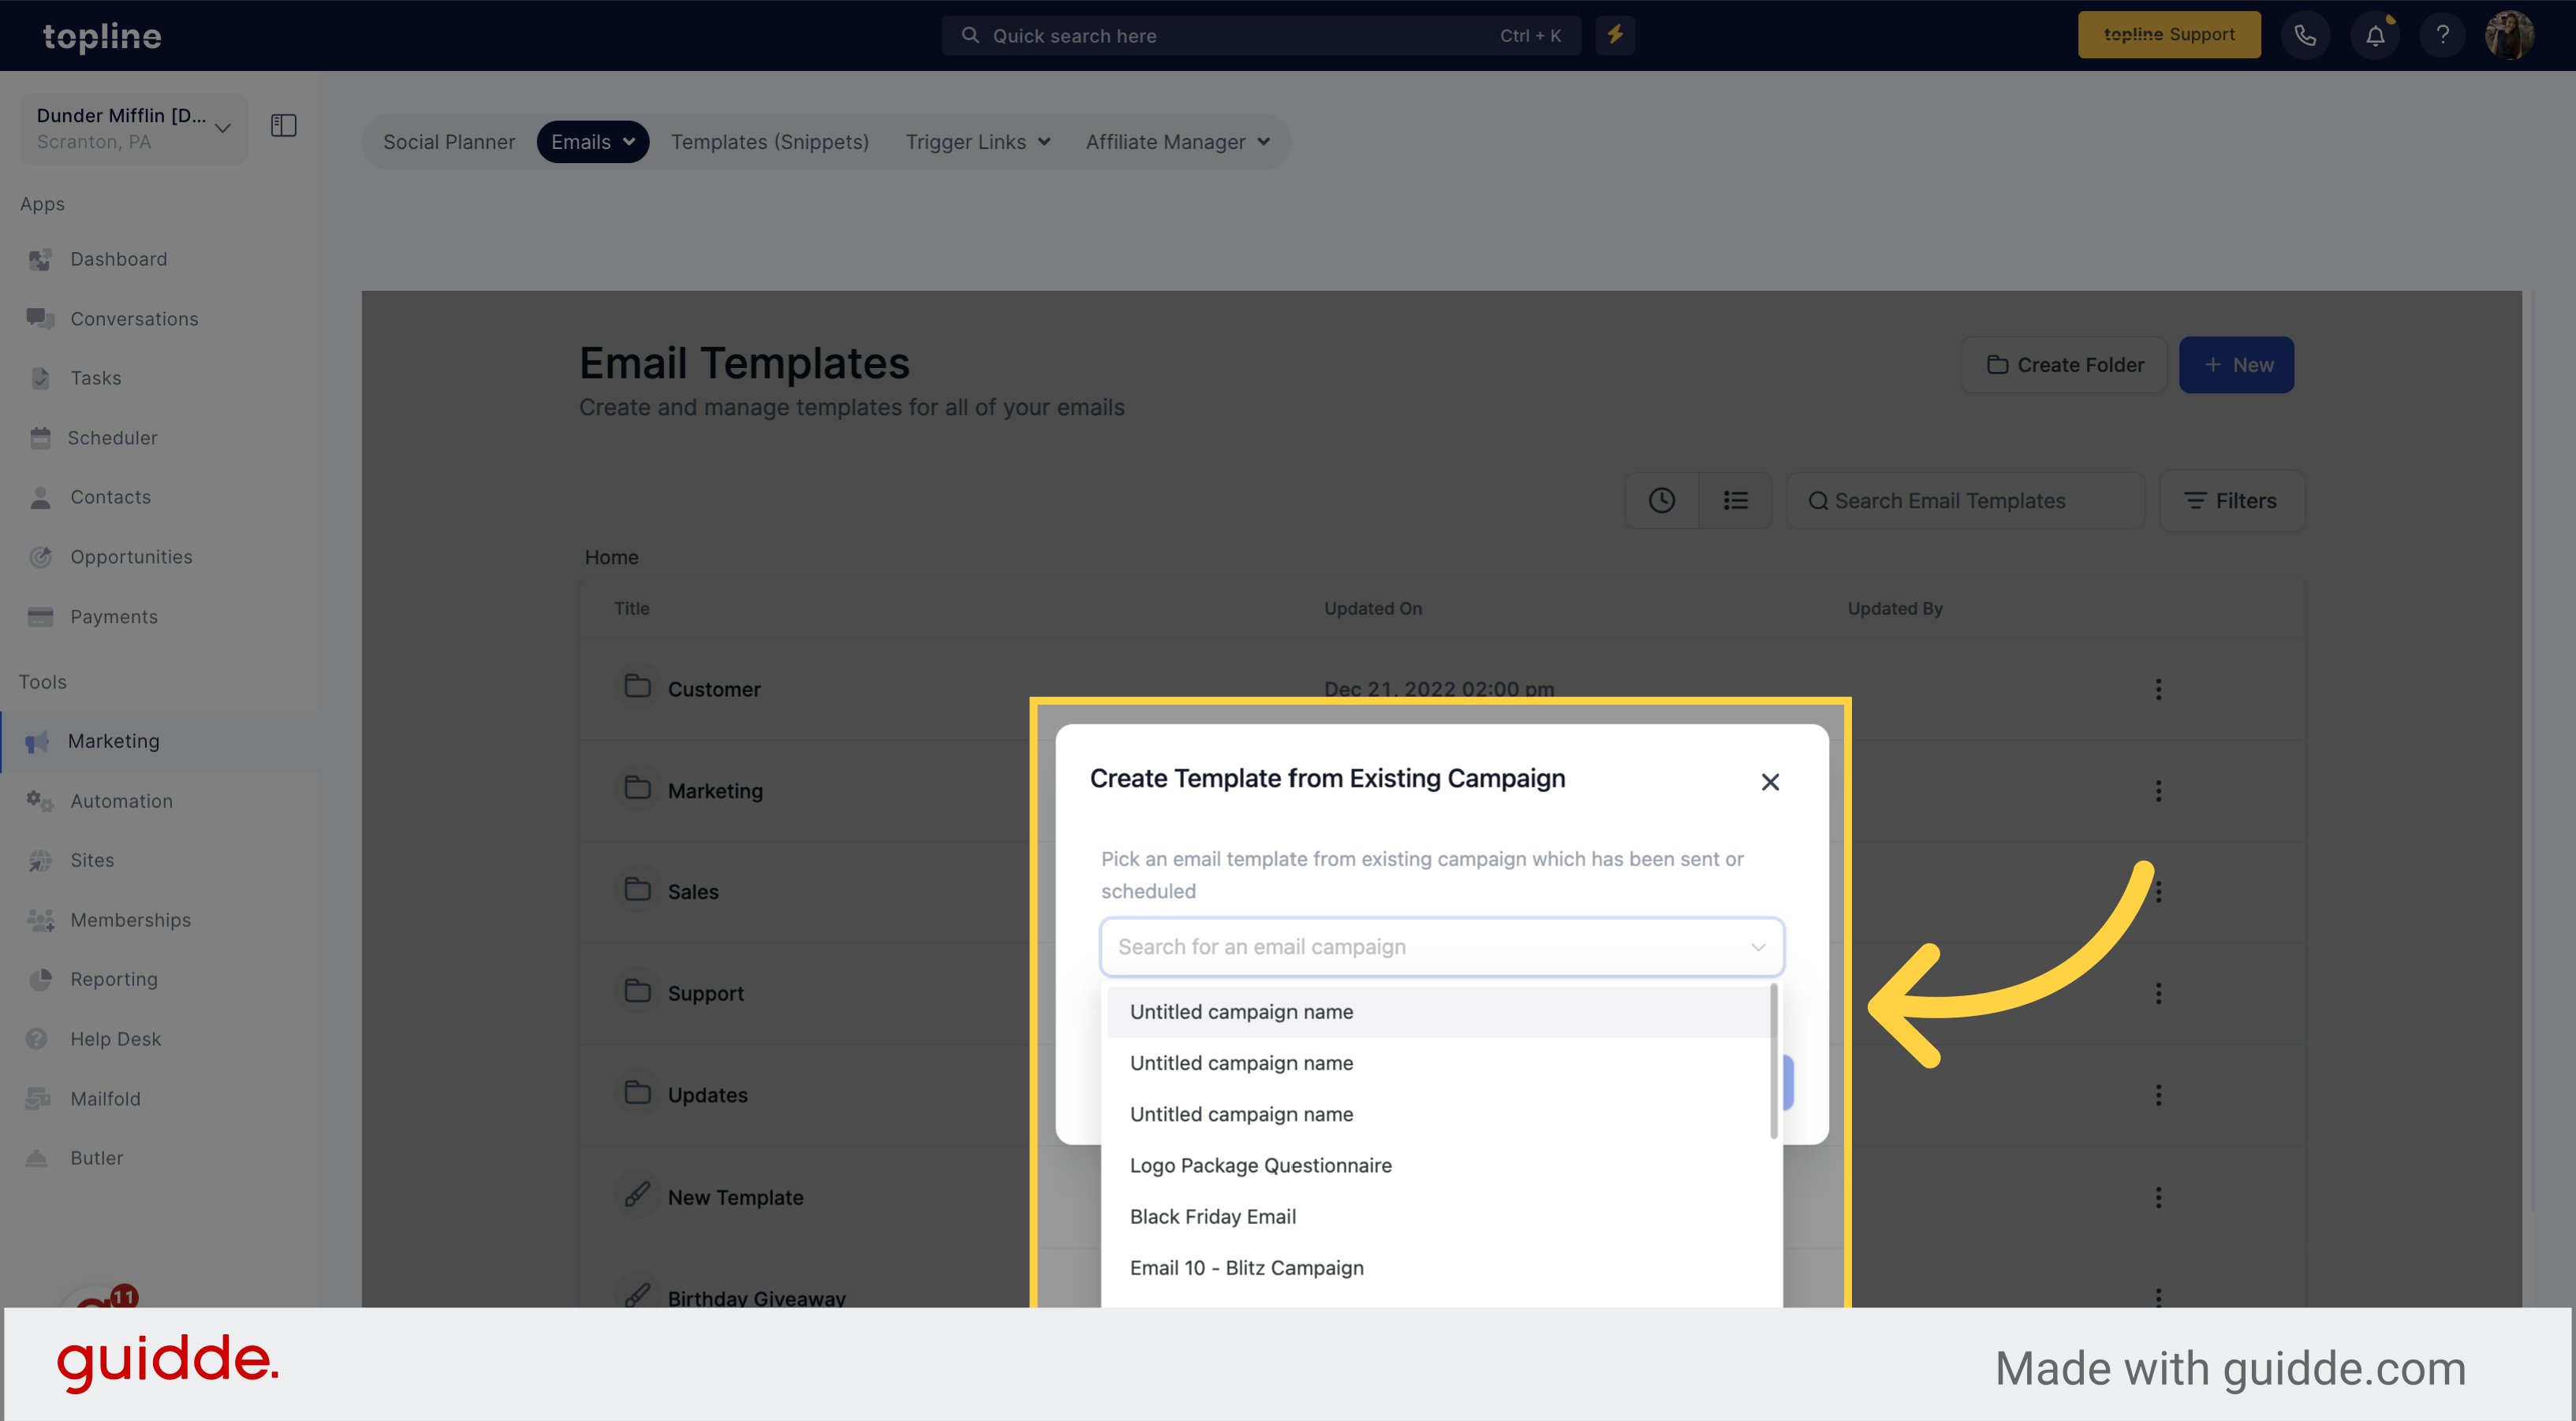2576x1421 pixels.
Task: Select 'Black Friday Email' campaign from list
Action: [1211, 1215]
